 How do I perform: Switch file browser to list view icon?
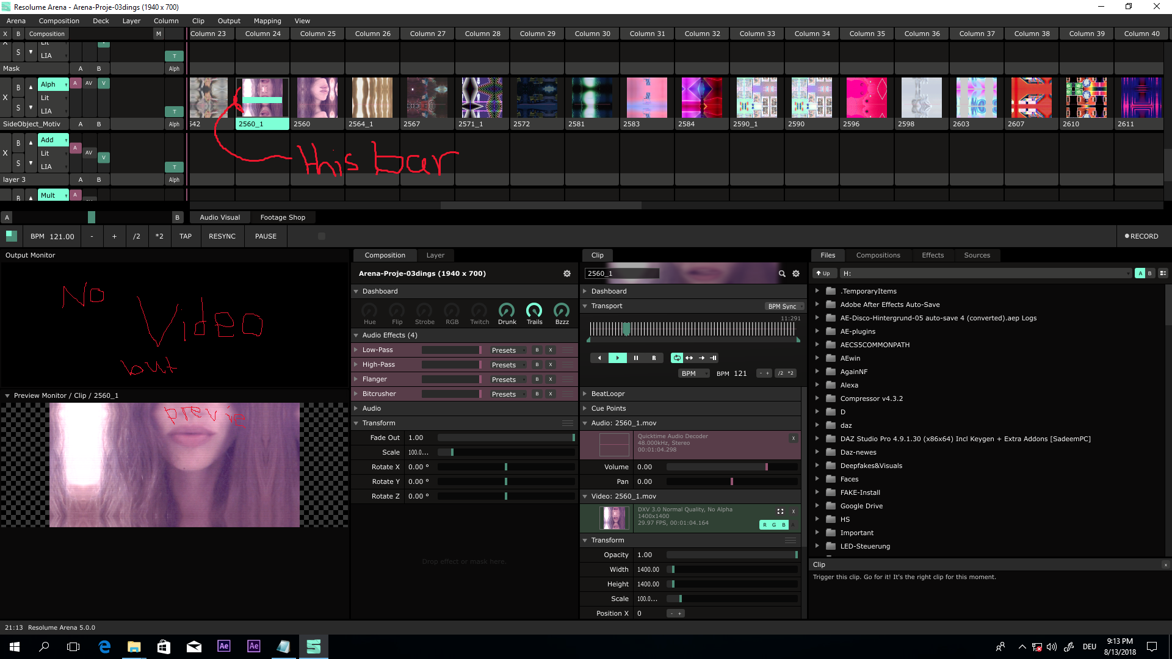point(1163,273)
